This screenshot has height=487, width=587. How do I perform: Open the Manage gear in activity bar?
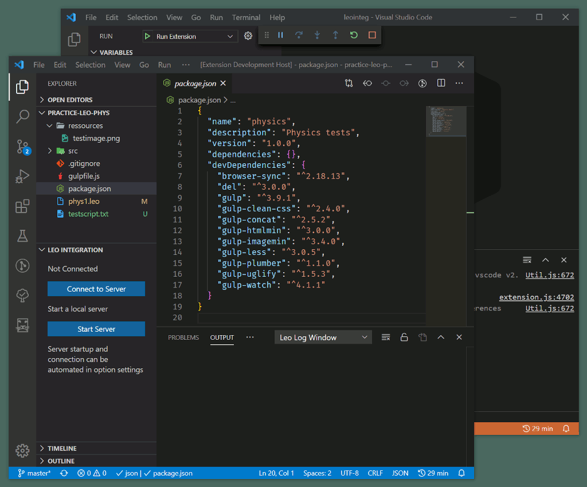pyautogui.click(x=22, y=450)
